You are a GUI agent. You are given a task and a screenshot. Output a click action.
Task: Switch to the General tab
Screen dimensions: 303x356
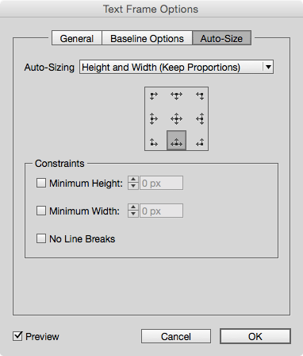coord(77,38)
